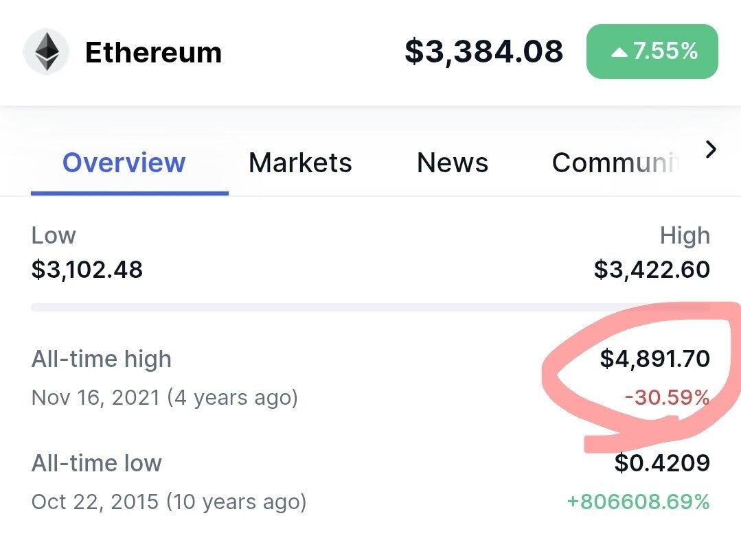Select the $0.4209 all-time low value

pos(662,463)
